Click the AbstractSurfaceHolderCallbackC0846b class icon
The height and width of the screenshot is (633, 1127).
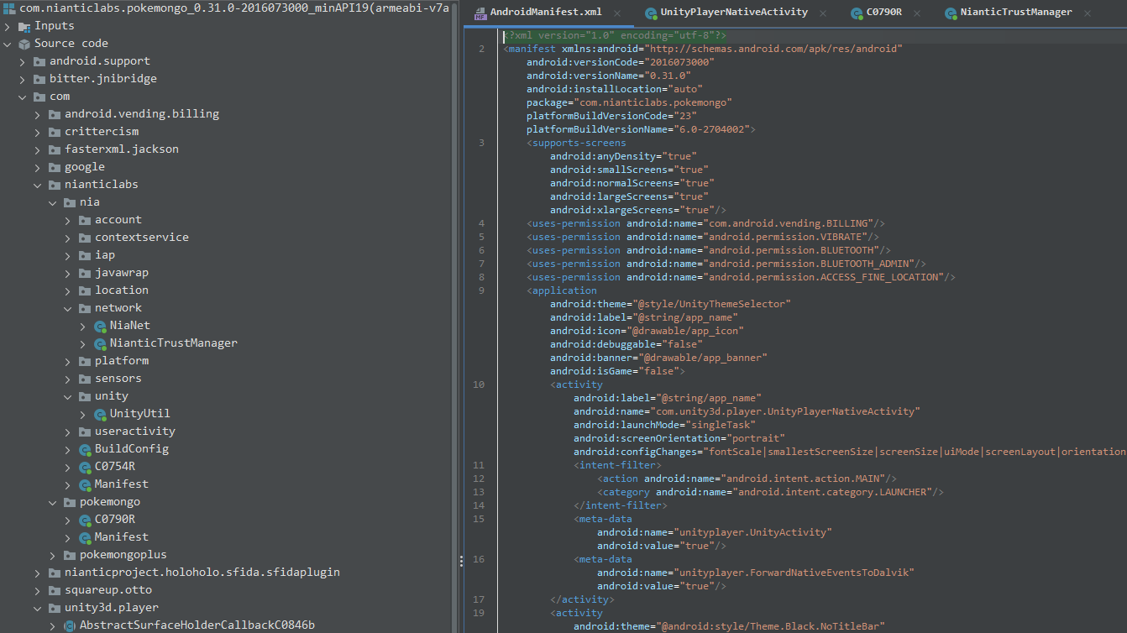[x=70, y=625]
